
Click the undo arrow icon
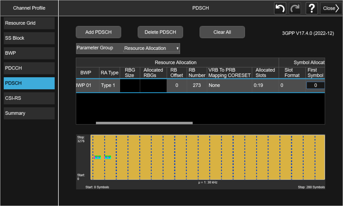click(280, 8)
